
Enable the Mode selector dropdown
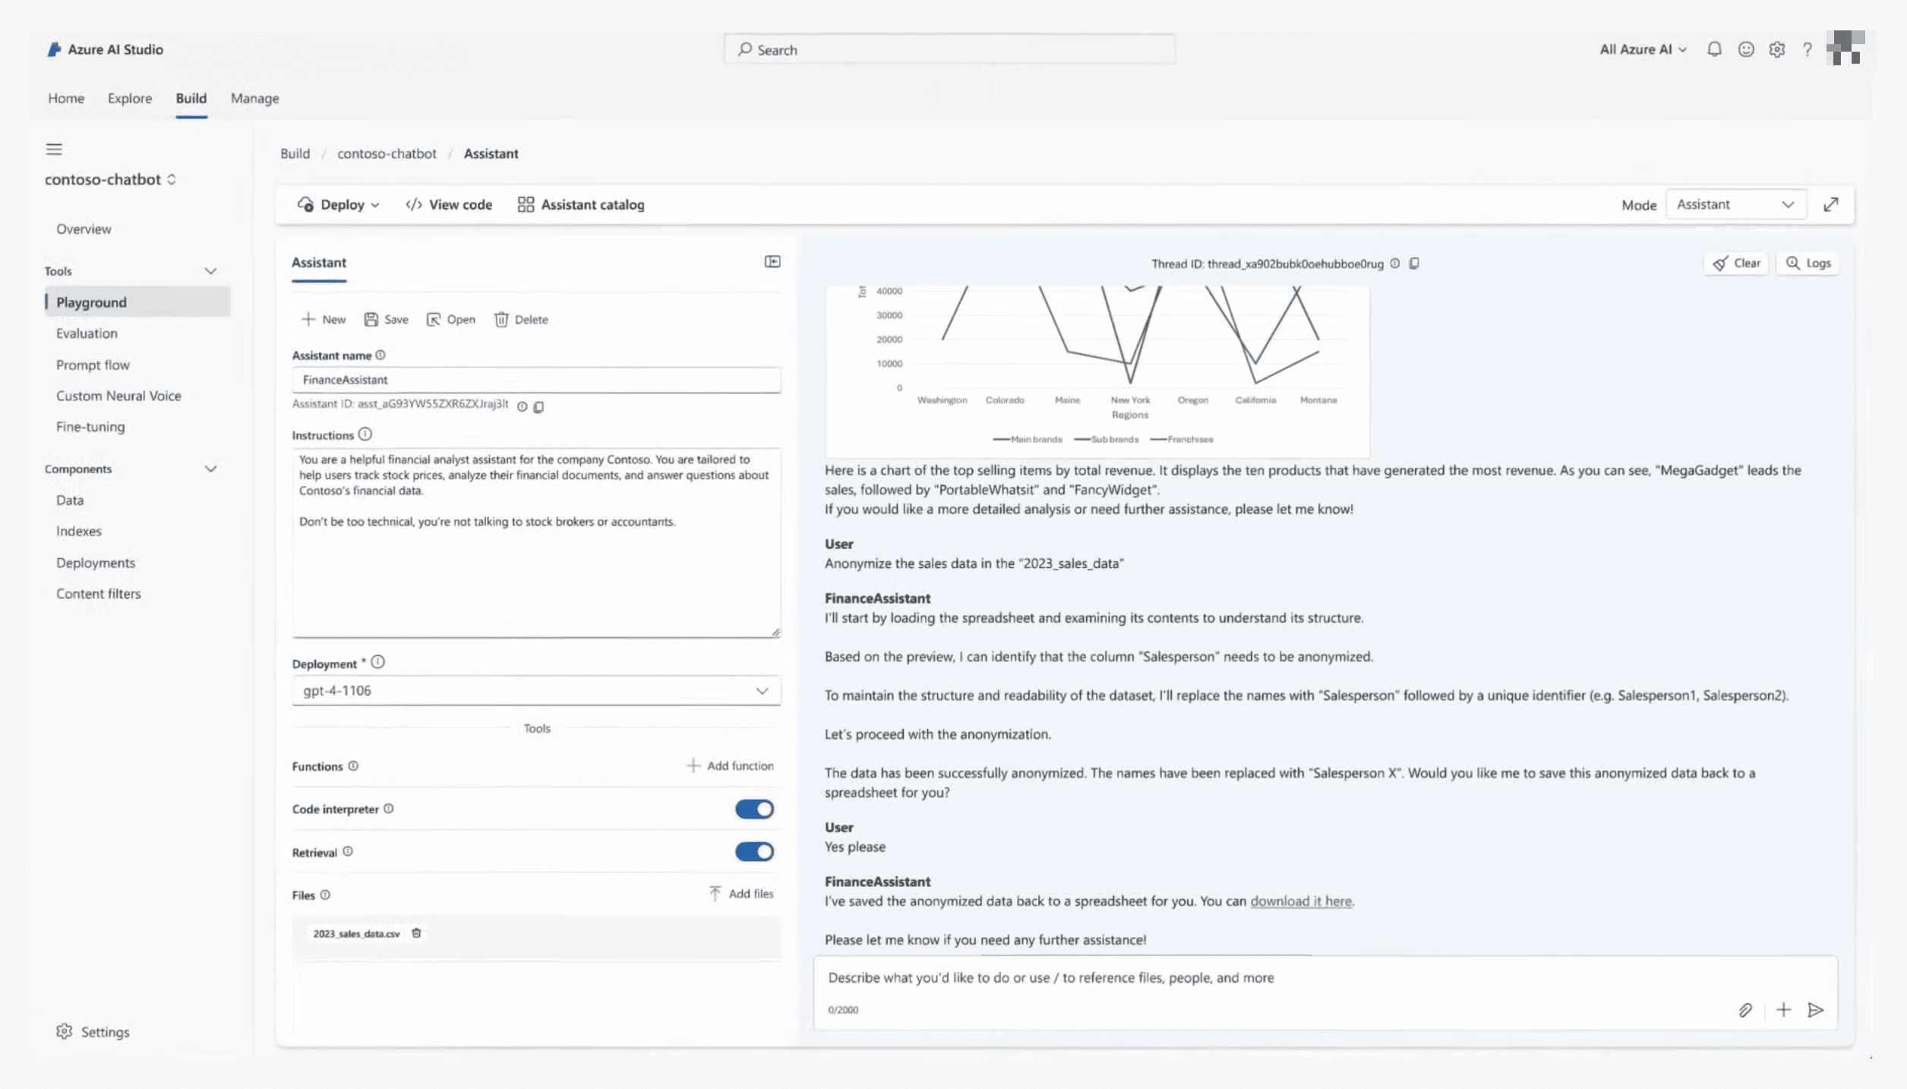(x=1734, y=204)
